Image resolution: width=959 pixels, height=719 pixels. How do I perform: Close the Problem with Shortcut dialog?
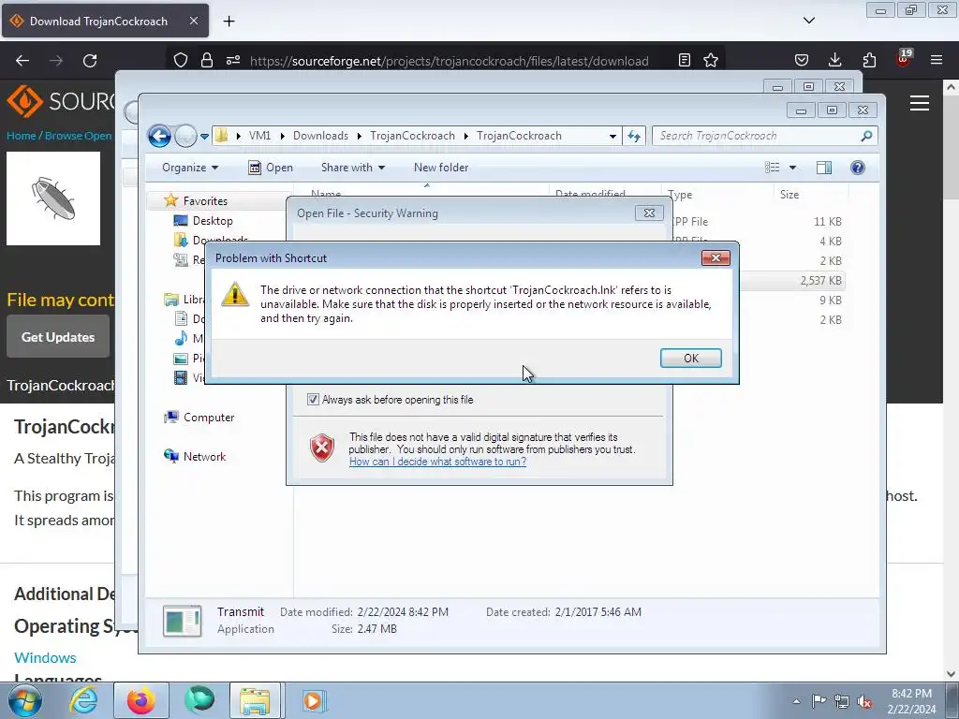tap(716, 258)
